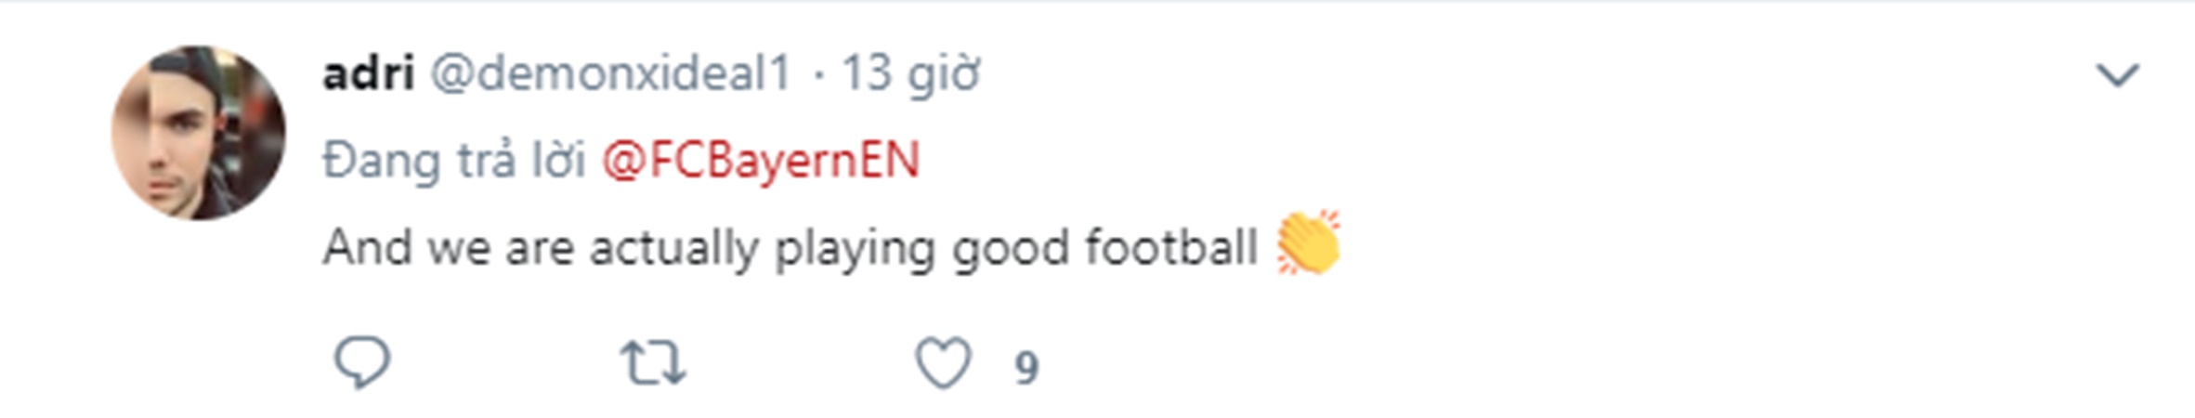This screenshot has height=418, width=2195.
Task: Open the @demonxideal1 handle link
Action: [x=610, y=72]
